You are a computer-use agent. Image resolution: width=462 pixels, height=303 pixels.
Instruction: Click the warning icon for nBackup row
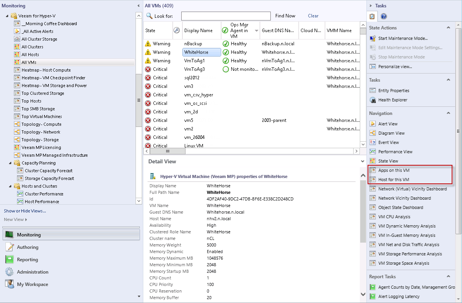pyautogui.click(x=148, y=44)
